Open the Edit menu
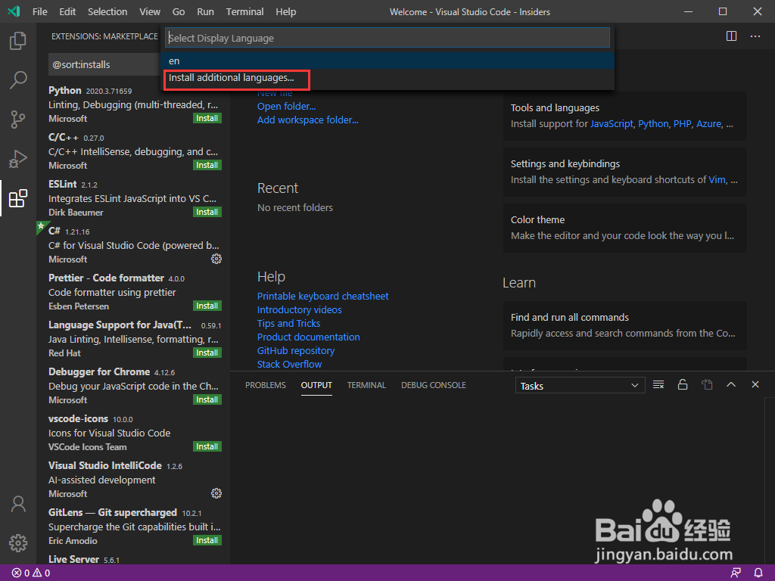Image resolution: width=775 pixels, height=581 pixels. point(67,11)
